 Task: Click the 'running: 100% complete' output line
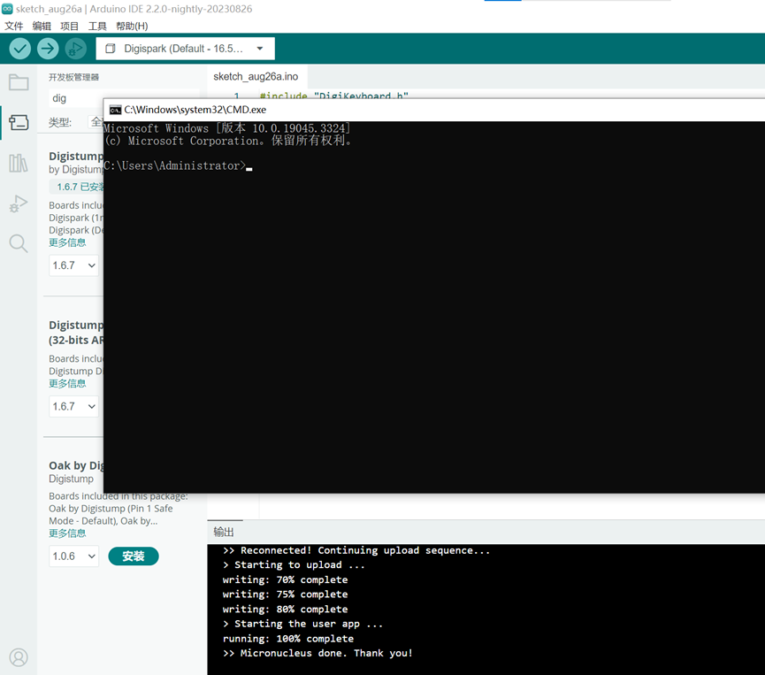[287, 639]
